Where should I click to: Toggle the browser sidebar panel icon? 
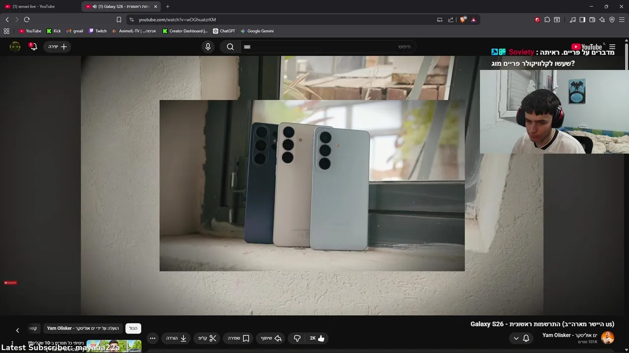(582, 20)
